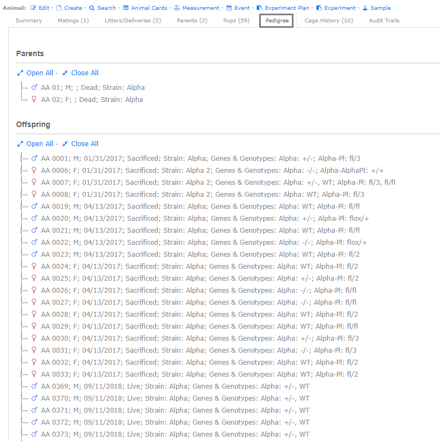Open the Cage History (10) tab
Viewport: 440px width, 441px height.
tap(329, 21)
